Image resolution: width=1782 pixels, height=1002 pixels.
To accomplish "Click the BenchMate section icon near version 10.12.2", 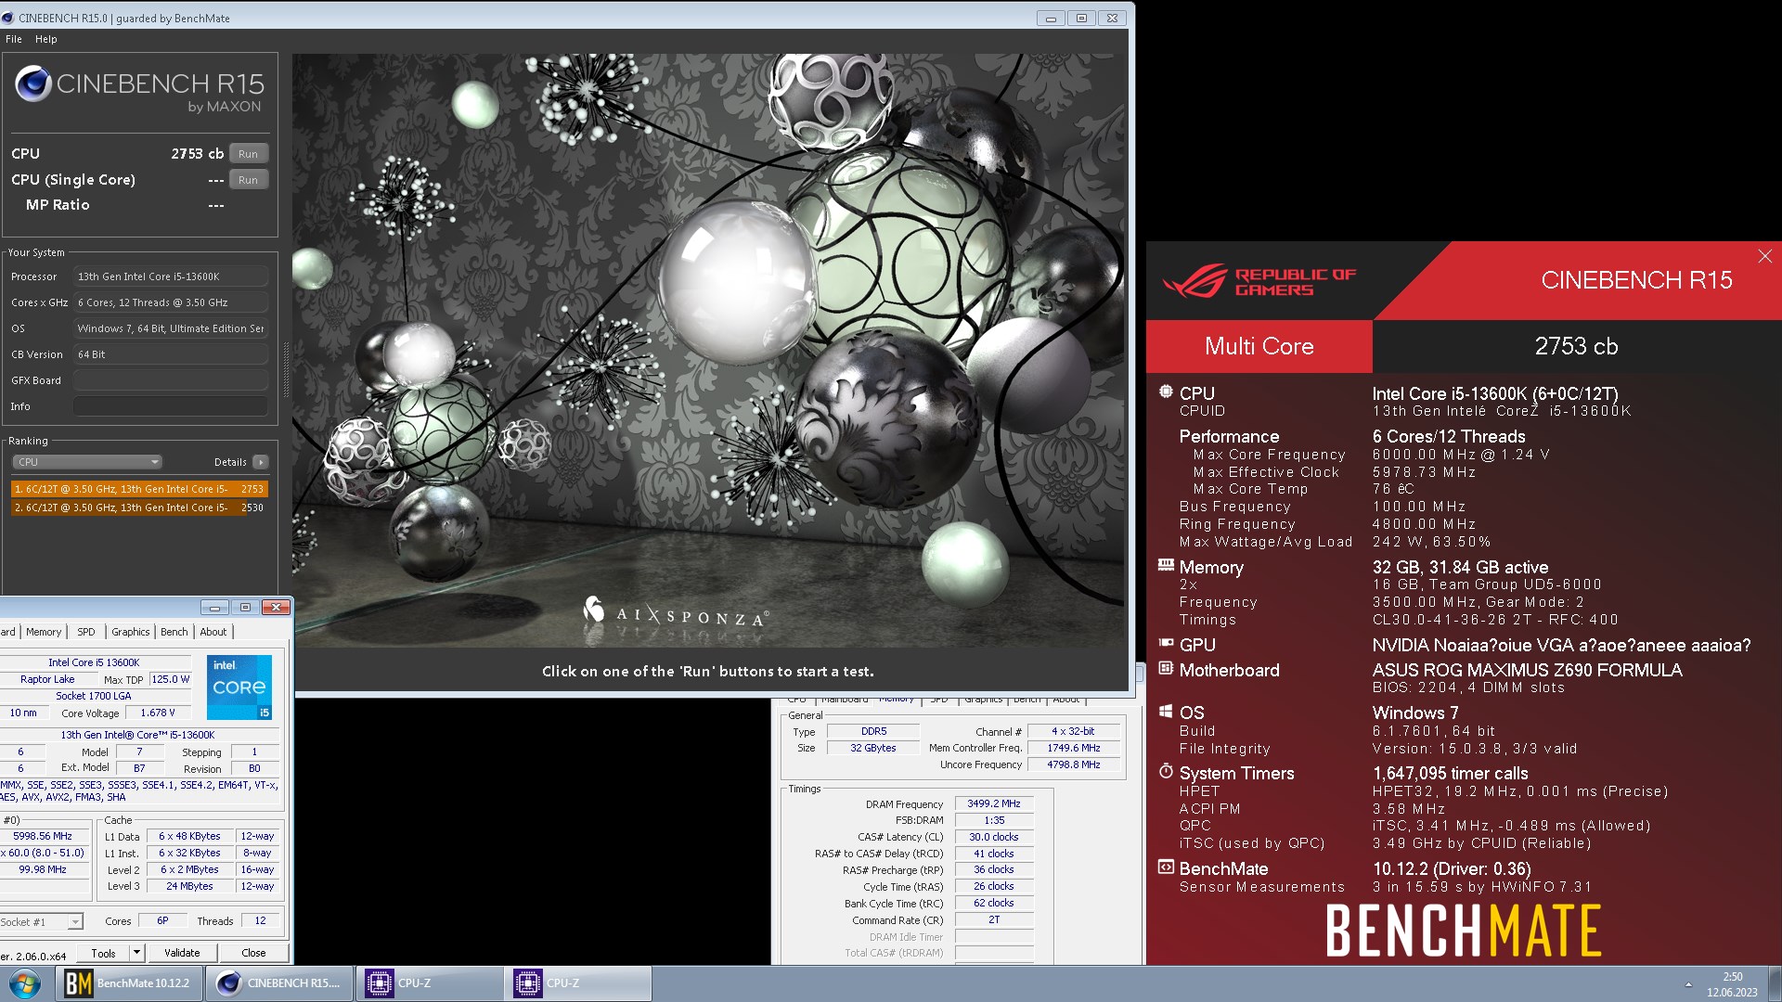I will pyautogui.click(x=1166, y=867).
